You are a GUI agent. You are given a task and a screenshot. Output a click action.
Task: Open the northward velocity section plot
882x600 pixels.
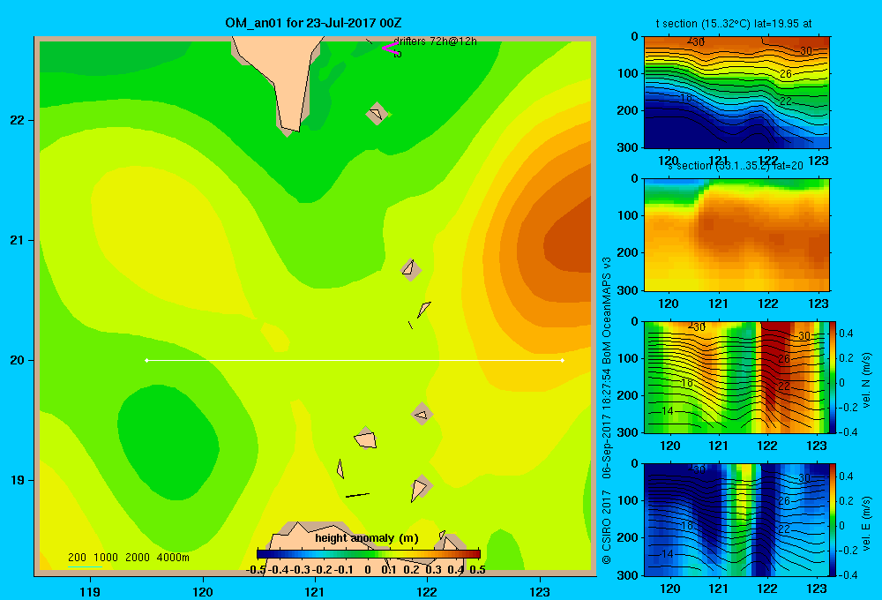pyautogui.click(x=736, y=377)
